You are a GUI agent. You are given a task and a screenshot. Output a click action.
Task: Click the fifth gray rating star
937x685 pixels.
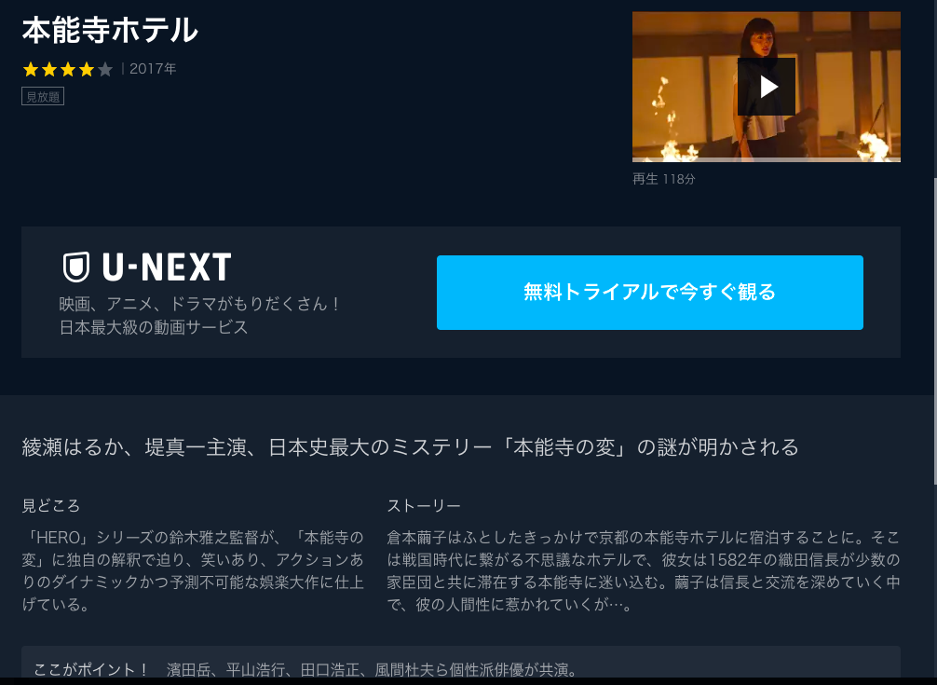click(x=105, y=69)
